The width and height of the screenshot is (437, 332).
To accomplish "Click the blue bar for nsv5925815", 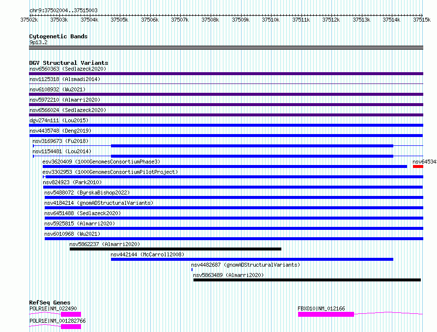I will (234, 228).
